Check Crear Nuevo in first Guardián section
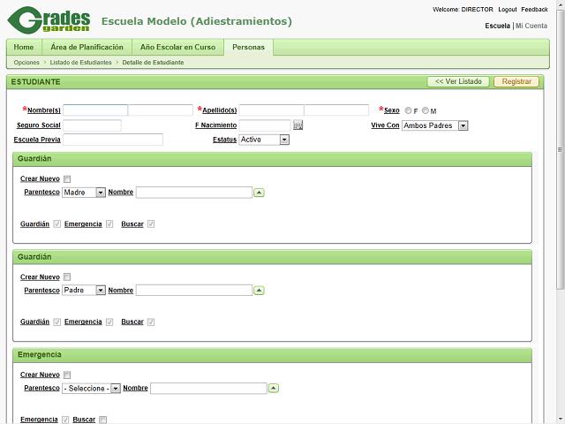This screenshot has width=565, height=424. coord(67,178)
